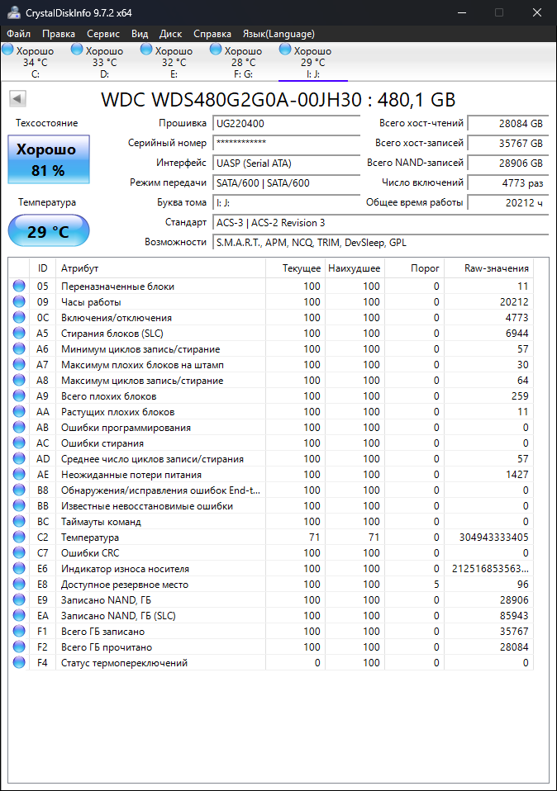
Task: Click the 29 °C temperature indicator
Action: click(49, 231)
